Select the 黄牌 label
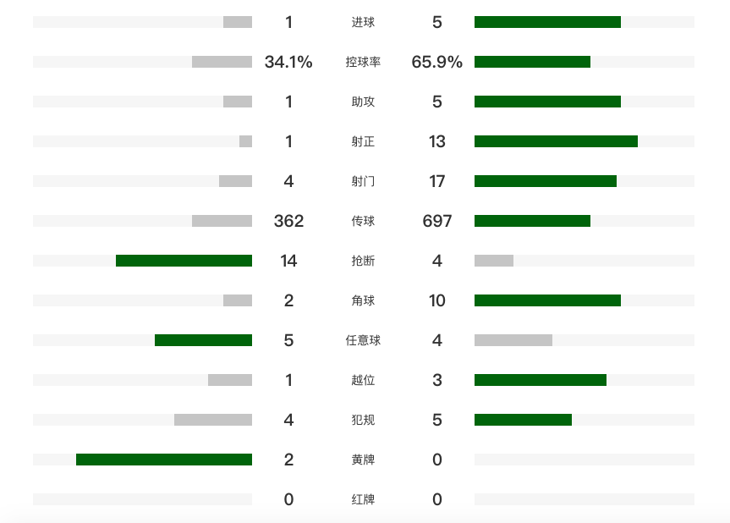Image resolution: width=730 pixels, height=523 pixels. (363, 460)
